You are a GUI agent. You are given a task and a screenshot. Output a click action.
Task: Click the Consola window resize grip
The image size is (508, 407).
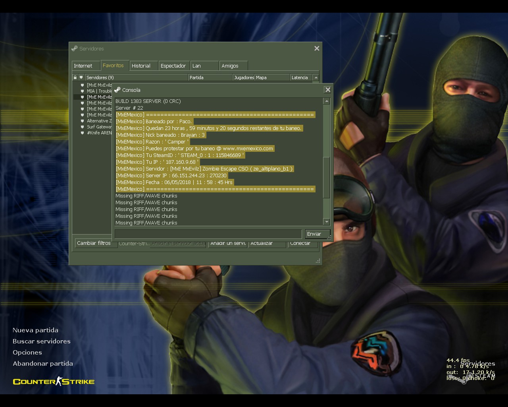click(x=329, y=237)
